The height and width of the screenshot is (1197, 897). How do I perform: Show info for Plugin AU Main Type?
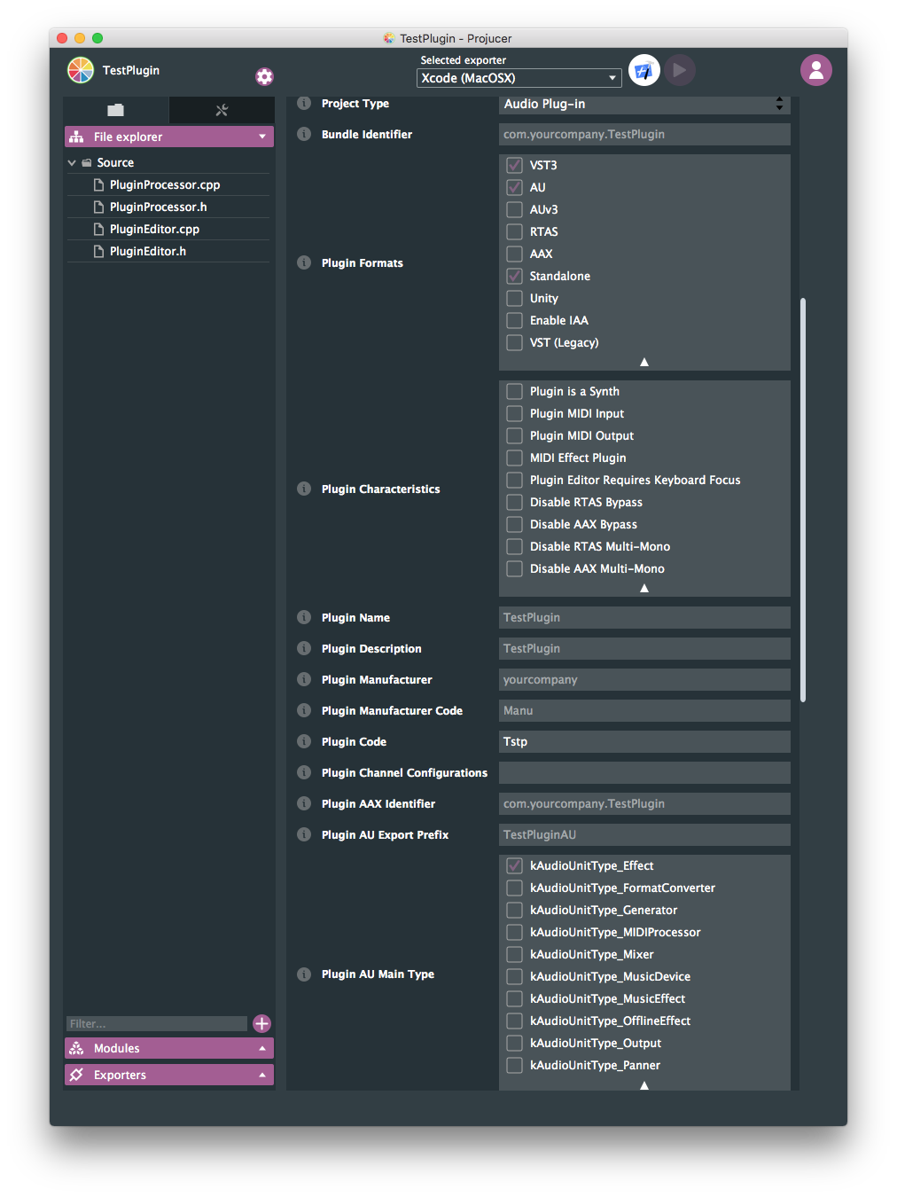(304, 974)
